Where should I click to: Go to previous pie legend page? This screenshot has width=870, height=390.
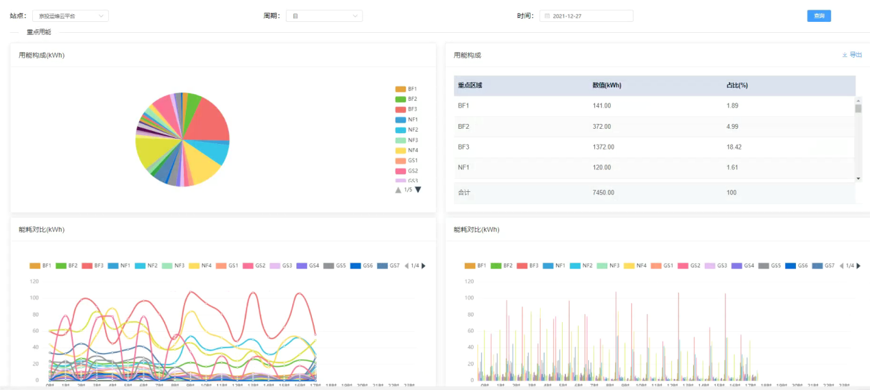click(x=398, y=190)
